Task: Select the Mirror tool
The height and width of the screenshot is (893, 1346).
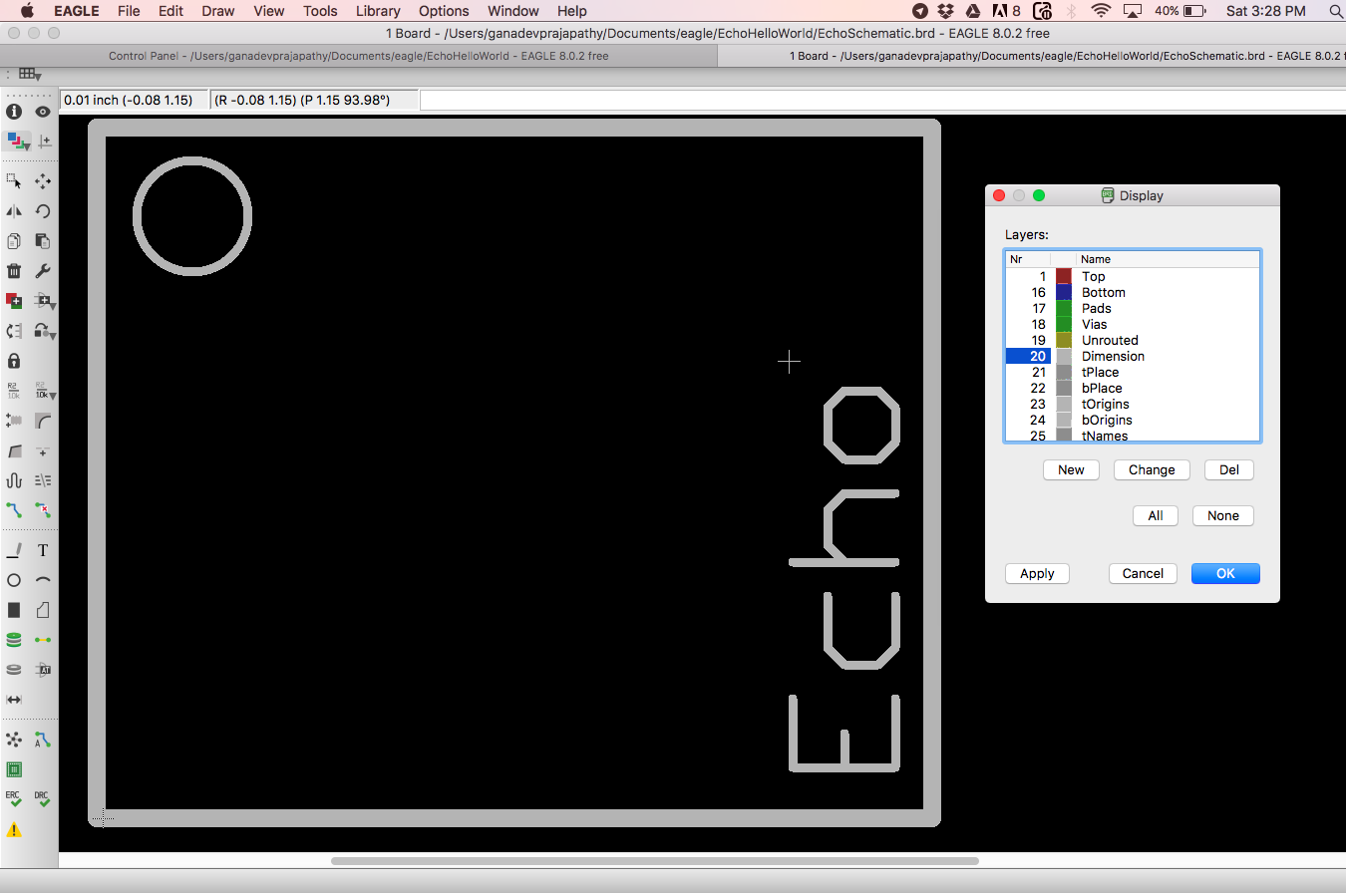Action: [14, 211]
